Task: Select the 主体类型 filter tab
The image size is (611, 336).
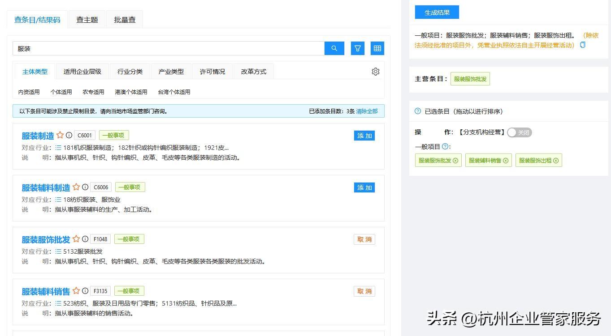Action: tap(35, 72)
